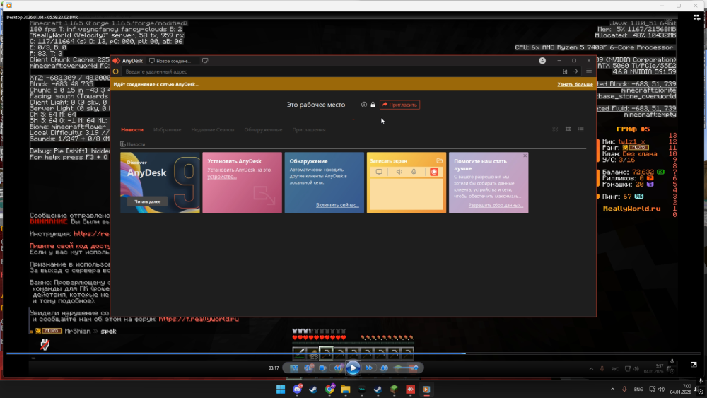The width and height of the screenshot is (707, 398).
Task: Click 'Читать далее' on Discover AnyDesk card
Action: click(x=148, y=201)
